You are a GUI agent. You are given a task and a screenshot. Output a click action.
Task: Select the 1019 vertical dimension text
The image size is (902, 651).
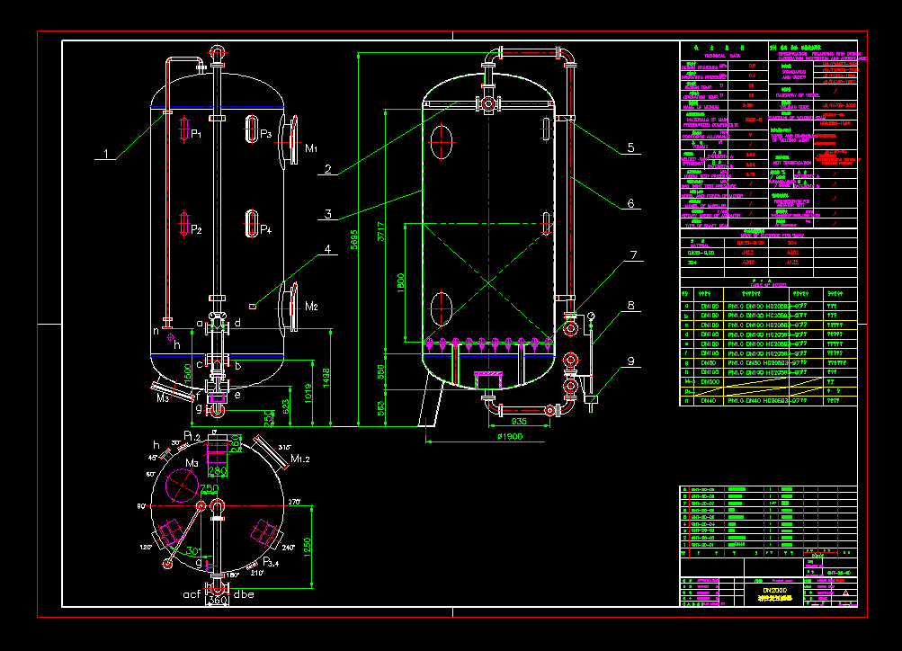(x=308, y=393)
